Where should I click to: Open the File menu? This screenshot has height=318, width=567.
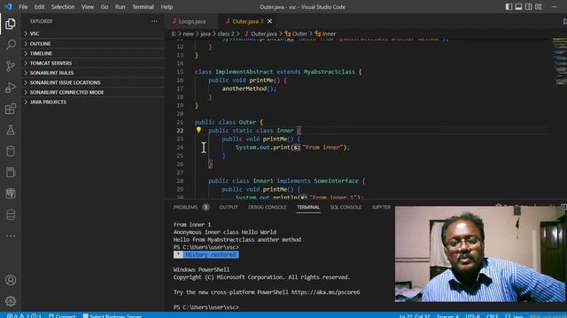(23, 7)
